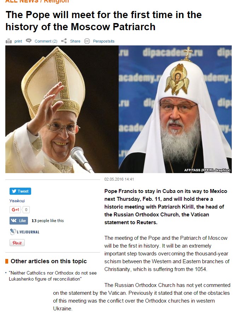Click the Увайсці login link

click(x=17, y=201)
